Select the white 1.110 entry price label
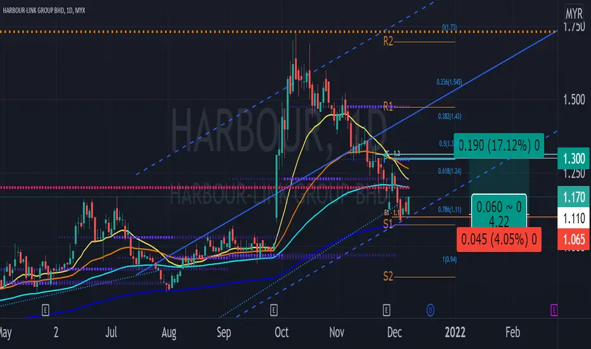 tap(574, 218)
